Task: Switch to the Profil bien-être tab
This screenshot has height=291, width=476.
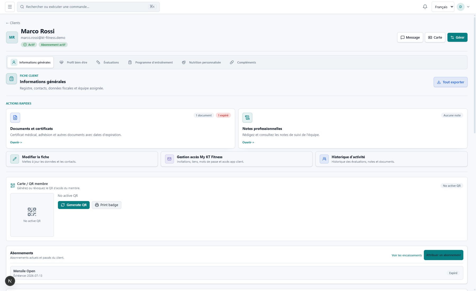Action: (73, 62)
